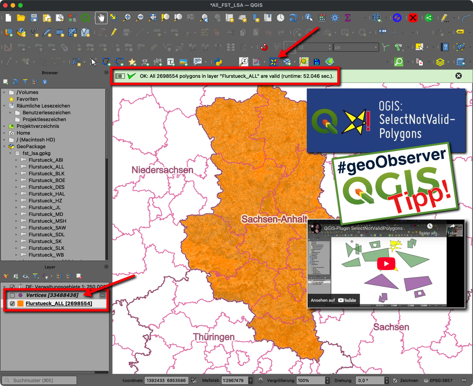Save project with the floppy disk icon
The width and height of the screenshot is (473, 386).
tap(34, 18)
